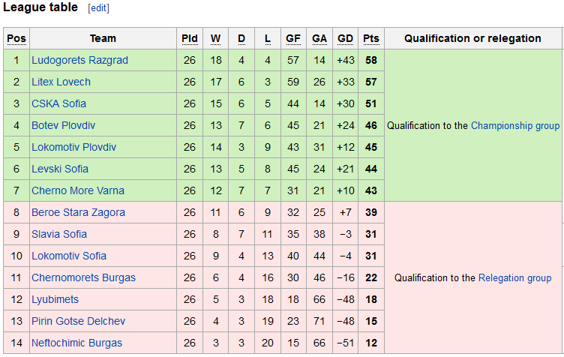Open the Beroe Stara Zagora link
564x357 pixels.
pyautogui.click(x=79, y=212)
